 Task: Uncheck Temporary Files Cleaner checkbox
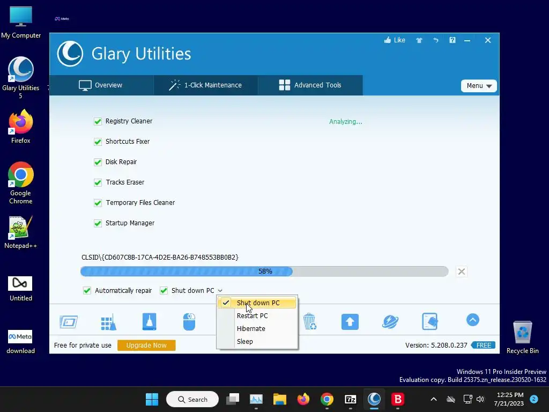point(98,203)
